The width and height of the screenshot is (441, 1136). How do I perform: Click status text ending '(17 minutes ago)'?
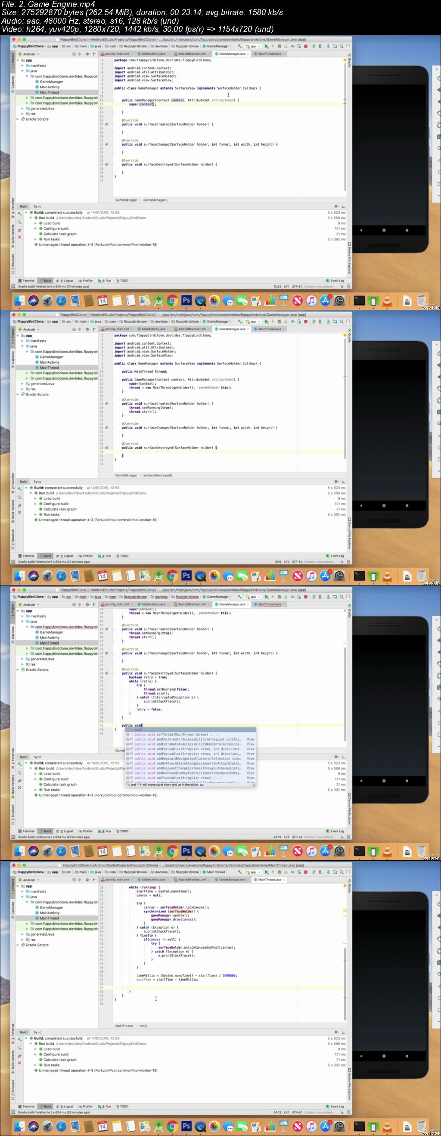coord(53,286)
